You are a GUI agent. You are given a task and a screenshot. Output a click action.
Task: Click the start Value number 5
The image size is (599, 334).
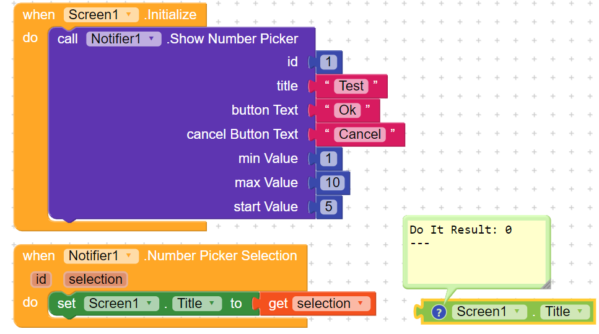328,207
